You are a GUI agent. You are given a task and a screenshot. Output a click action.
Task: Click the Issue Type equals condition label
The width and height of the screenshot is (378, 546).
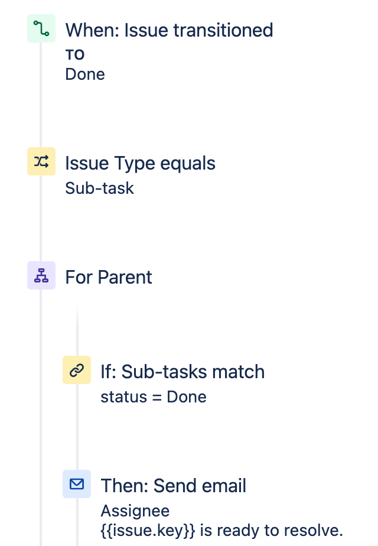tap(140, 163)
